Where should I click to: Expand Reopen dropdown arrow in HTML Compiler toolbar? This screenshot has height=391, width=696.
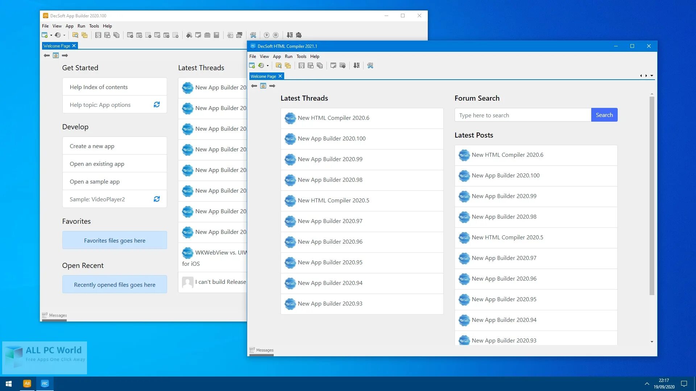(x=268, y=66)
